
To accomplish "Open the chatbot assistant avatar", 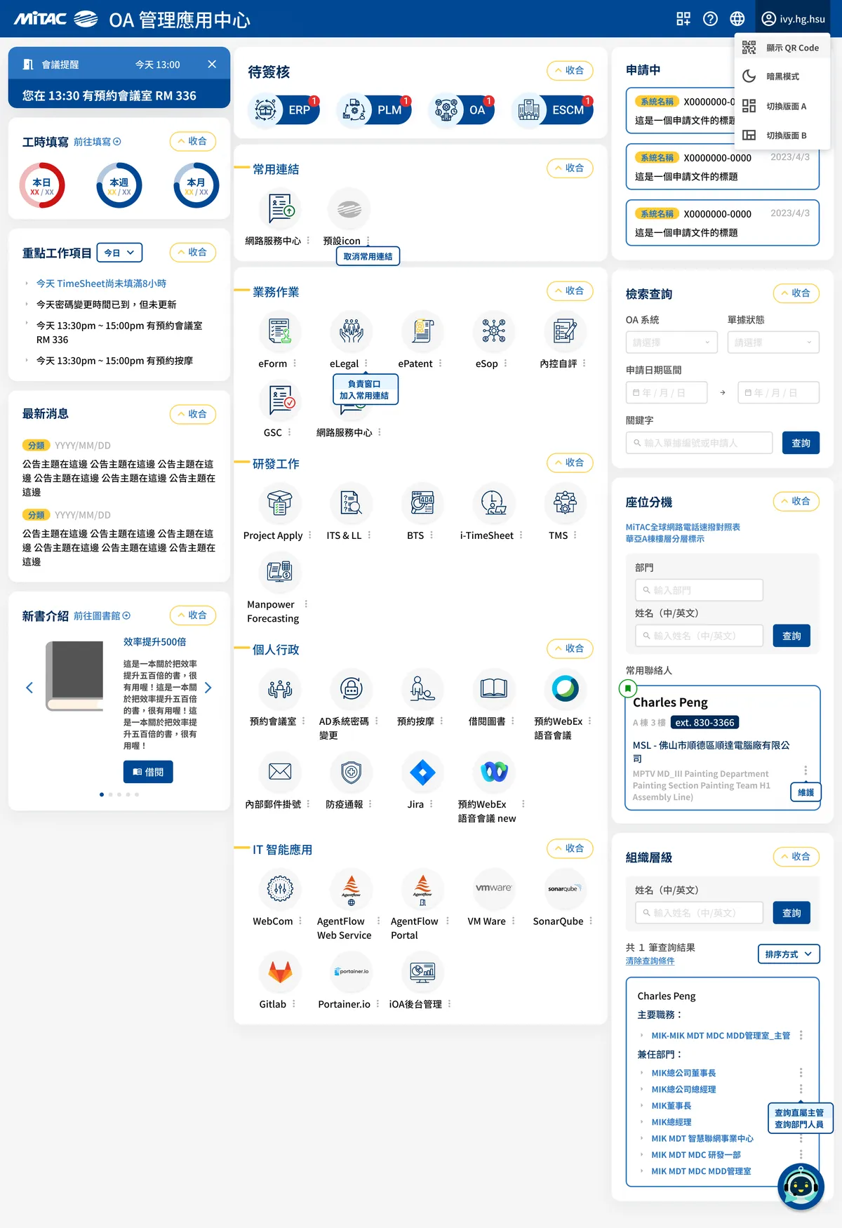I will [x=801, y=1187].
